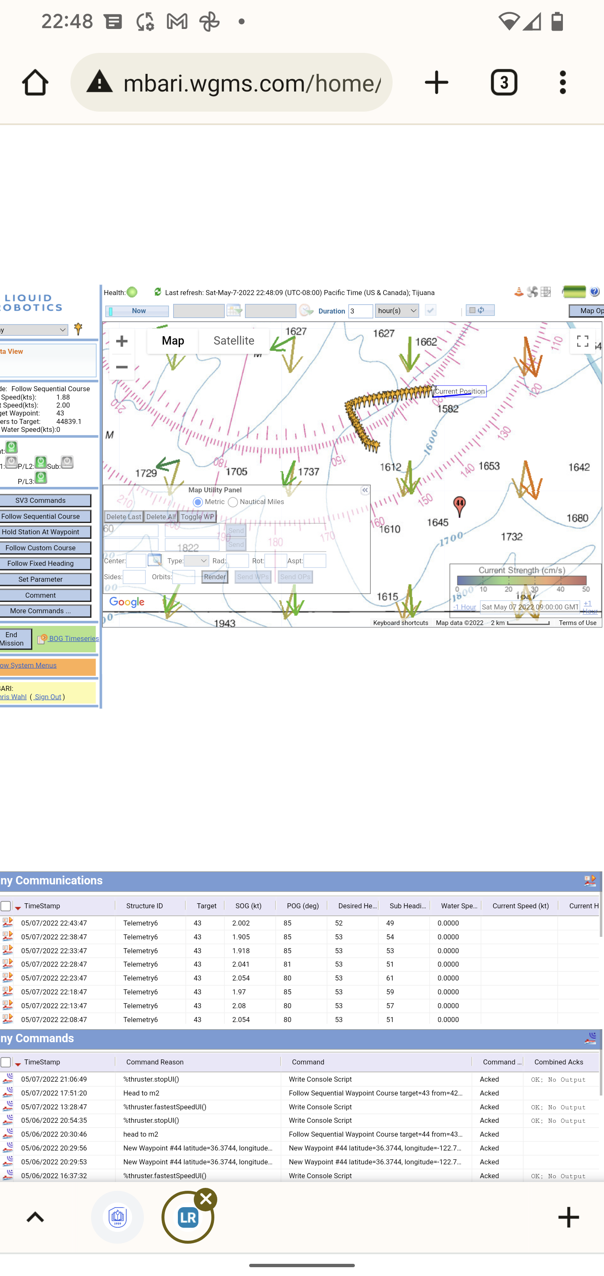
Task: Click the traffic cone icon in map toolbar
Action: [x=518, y=292]
